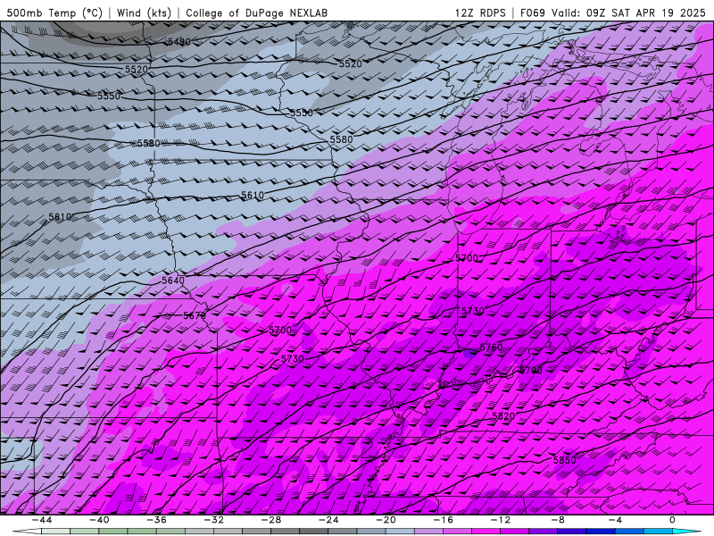
Task: Click the "500mb Temp (°C)" title text
Action: 54,13
